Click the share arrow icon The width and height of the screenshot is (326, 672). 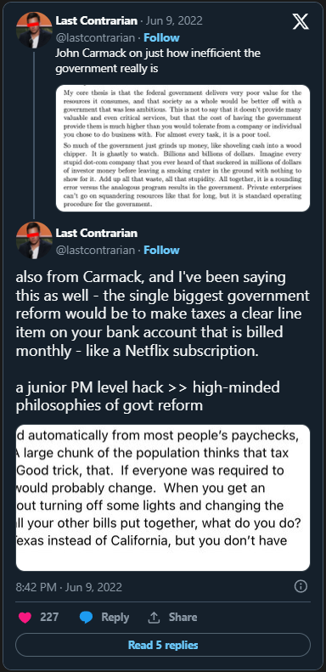click(x=154, y=617)
